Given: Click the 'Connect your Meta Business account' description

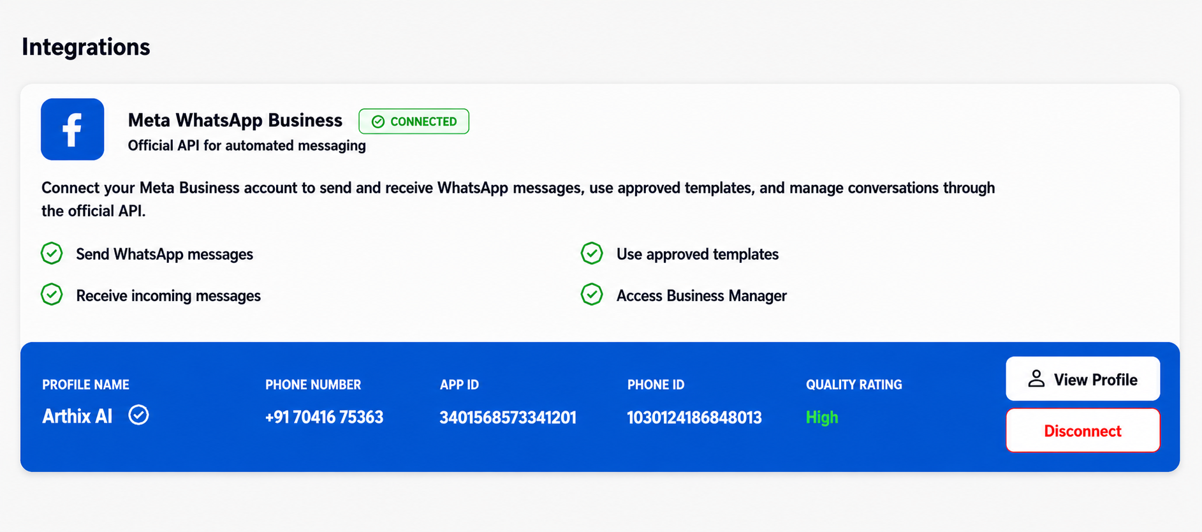Looking at the screenshot, I should 518,199.
